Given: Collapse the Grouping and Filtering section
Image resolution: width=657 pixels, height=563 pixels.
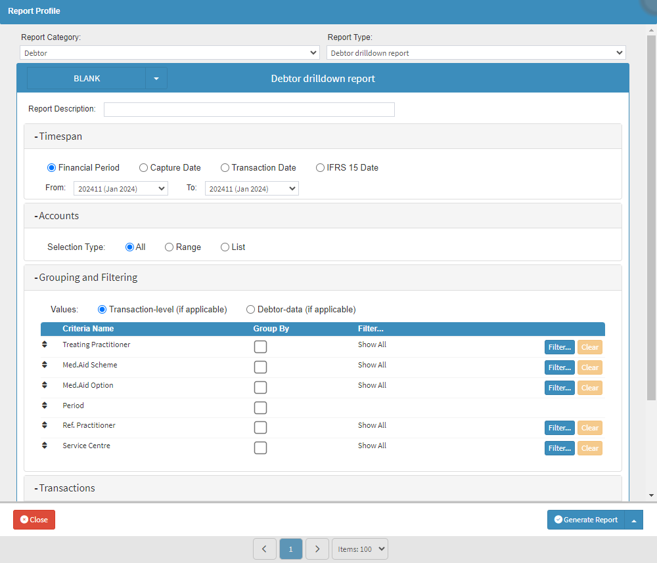Looking at the screenshot, I should (87, 278).
